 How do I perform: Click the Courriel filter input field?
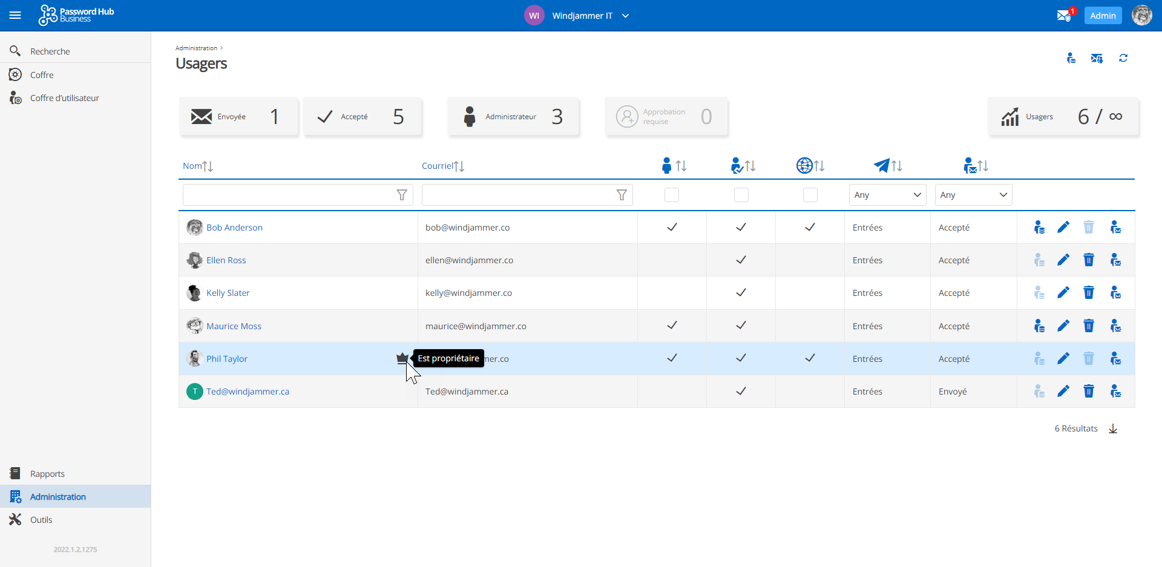point(518,195)
